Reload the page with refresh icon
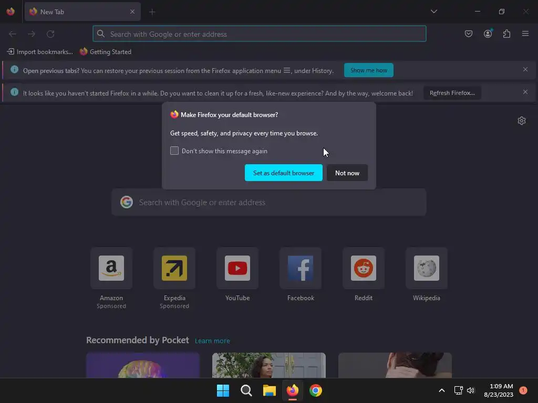 50,34
